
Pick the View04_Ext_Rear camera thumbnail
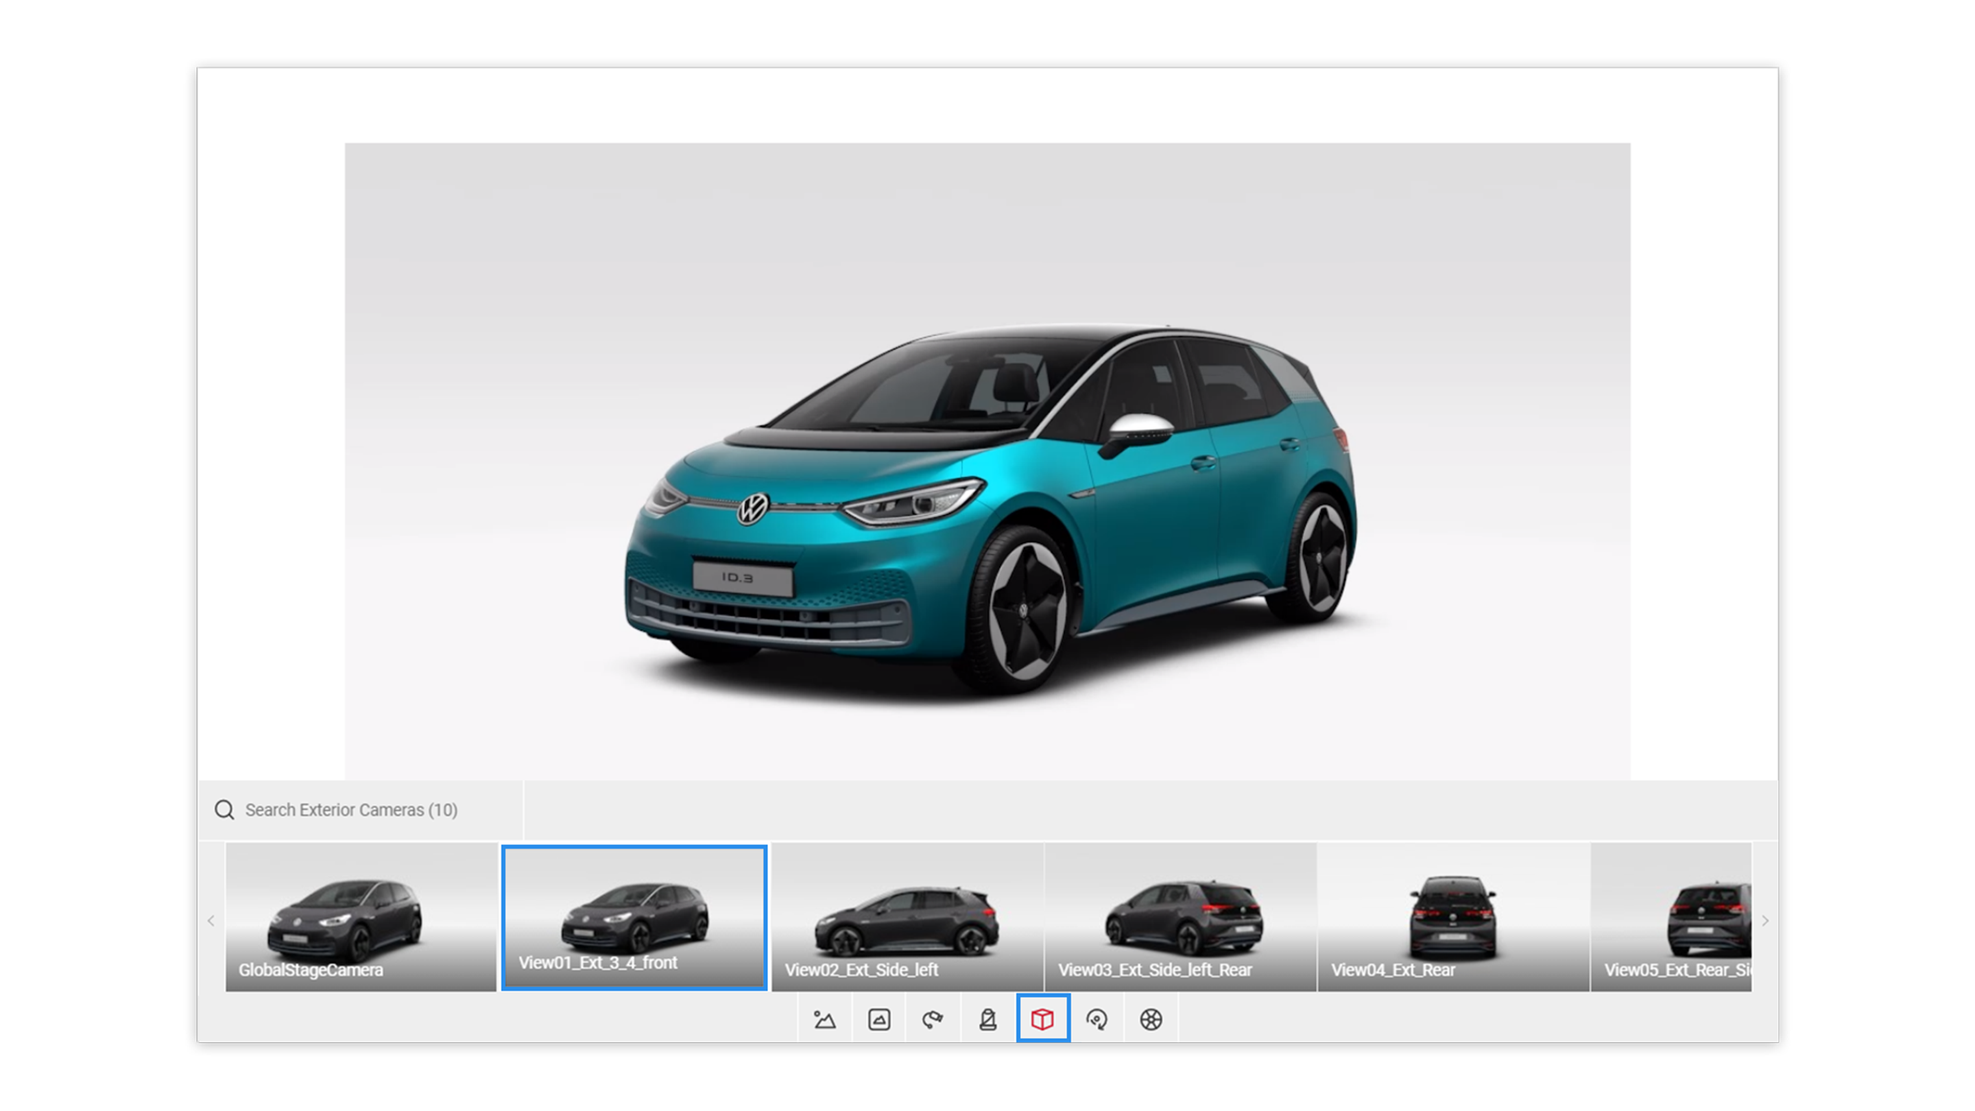pyautogui.click(x=1454, y=917)
